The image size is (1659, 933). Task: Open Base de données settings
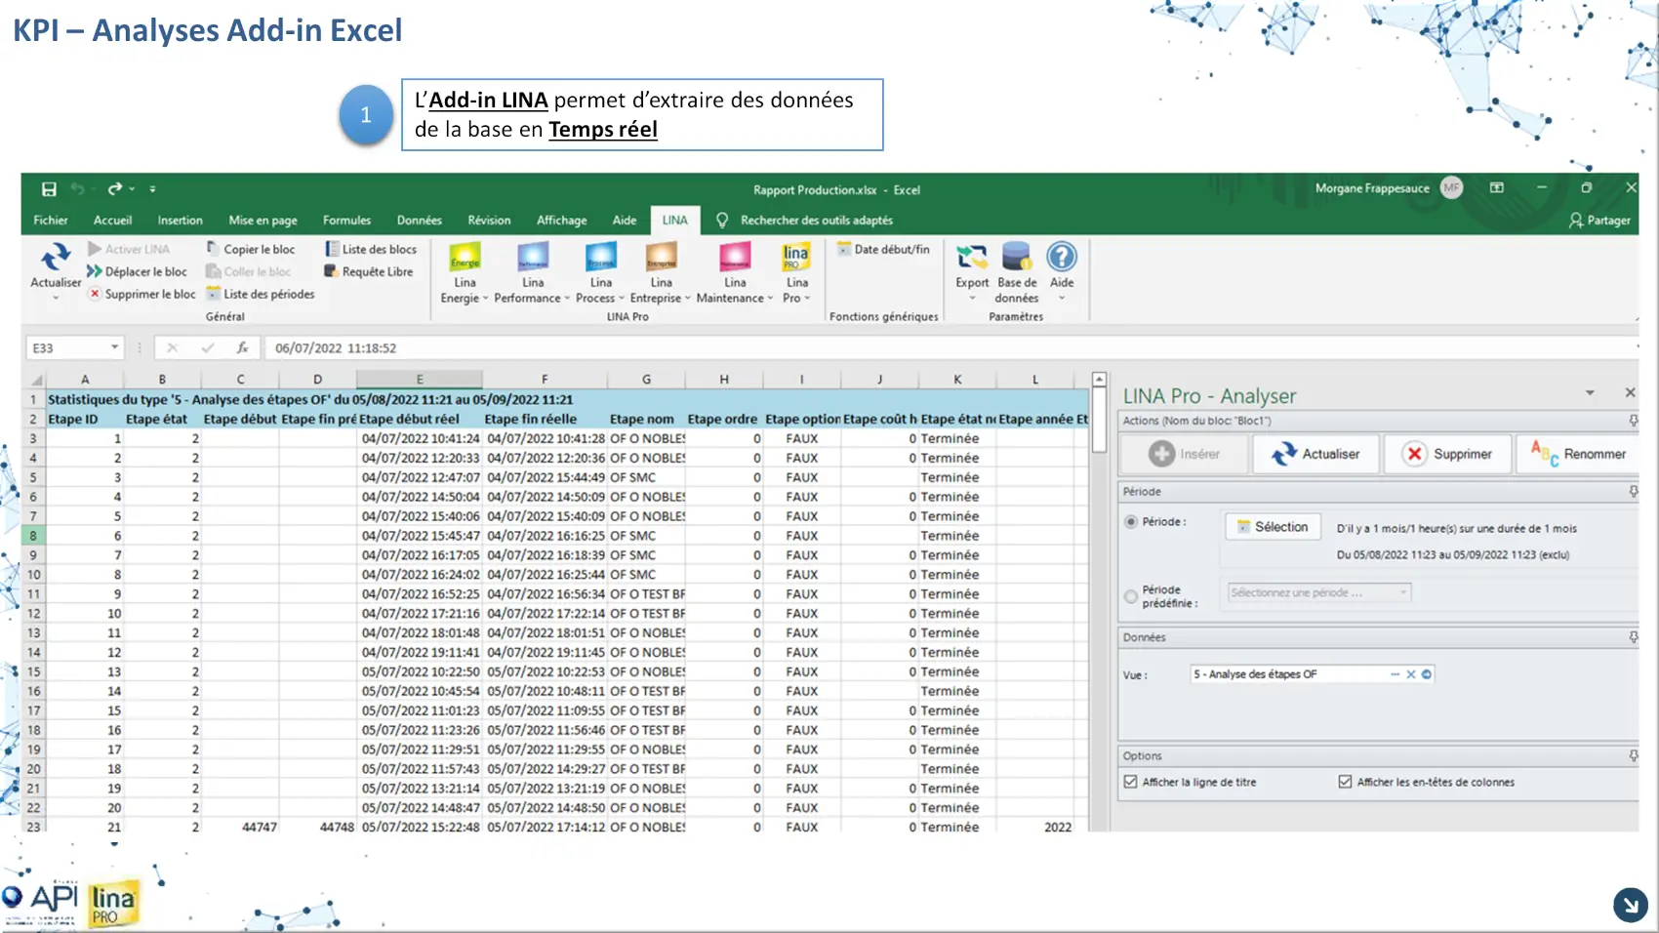coord(1017,273)
